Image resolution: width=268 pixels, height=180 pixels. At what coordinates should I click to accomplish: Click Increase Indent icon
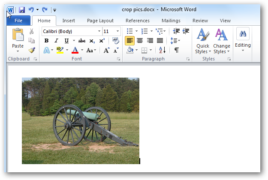[x=186, y=31]
